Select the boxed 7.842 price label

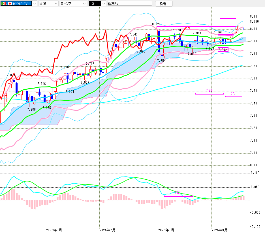tap(223, 50)
